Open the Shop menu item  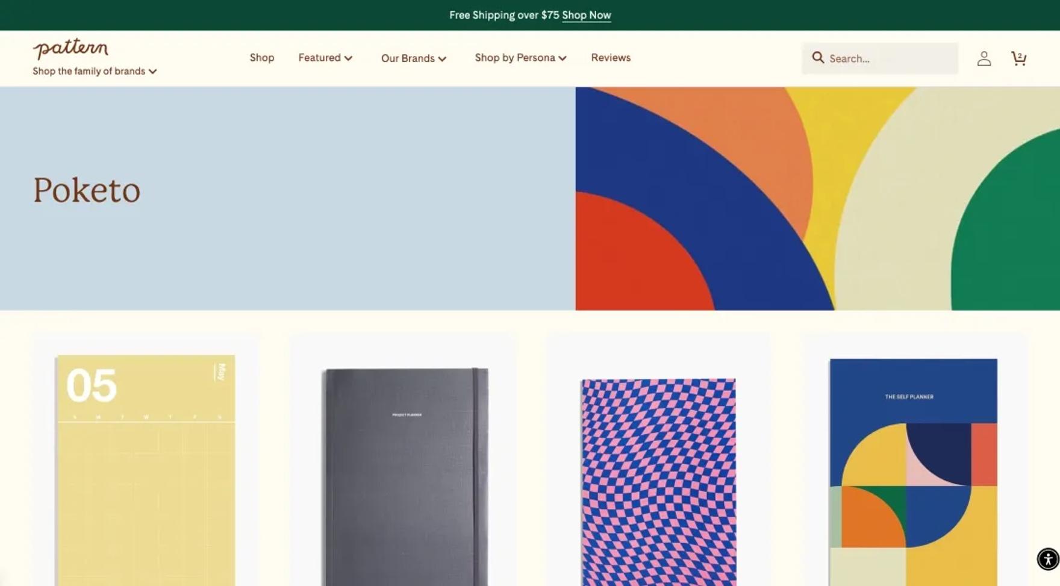pyautogui.click(x=262, y=58)
